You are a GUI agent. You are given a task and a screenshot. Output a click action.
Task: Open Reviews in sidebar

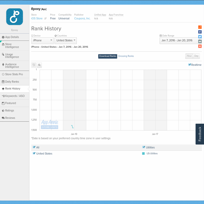click(x=15, y=118)
